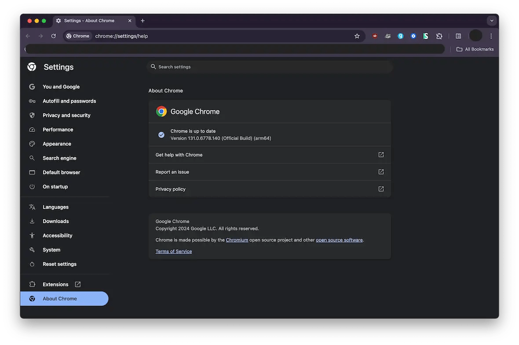Select About Chrome in the sidebar
This screenshot has width=519, height=345.
click(65, 299)
